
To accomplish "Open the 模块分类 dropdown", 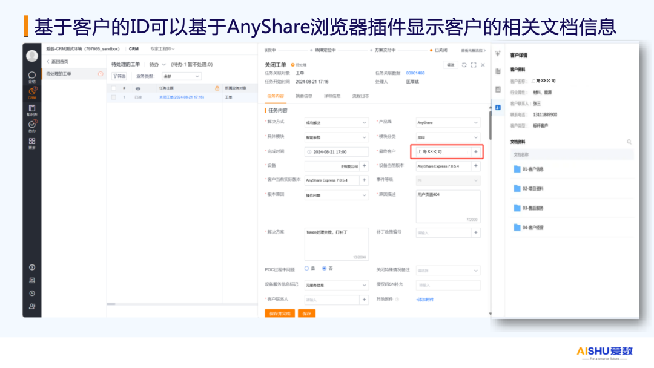I will tap(448, 137).
